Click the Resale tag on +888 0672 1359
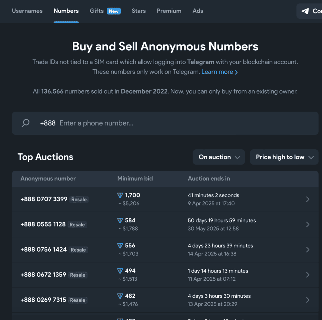 tap(78, 275)
